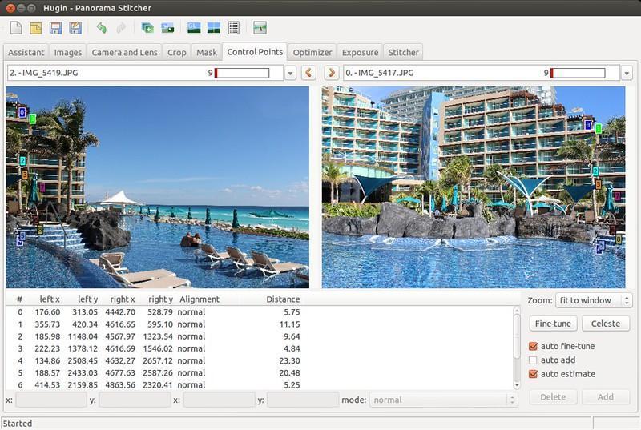Screen dimensions: 641x430
Task: Click the green Undo arrow
Action: pyautogui.click(x=101, y=28)
